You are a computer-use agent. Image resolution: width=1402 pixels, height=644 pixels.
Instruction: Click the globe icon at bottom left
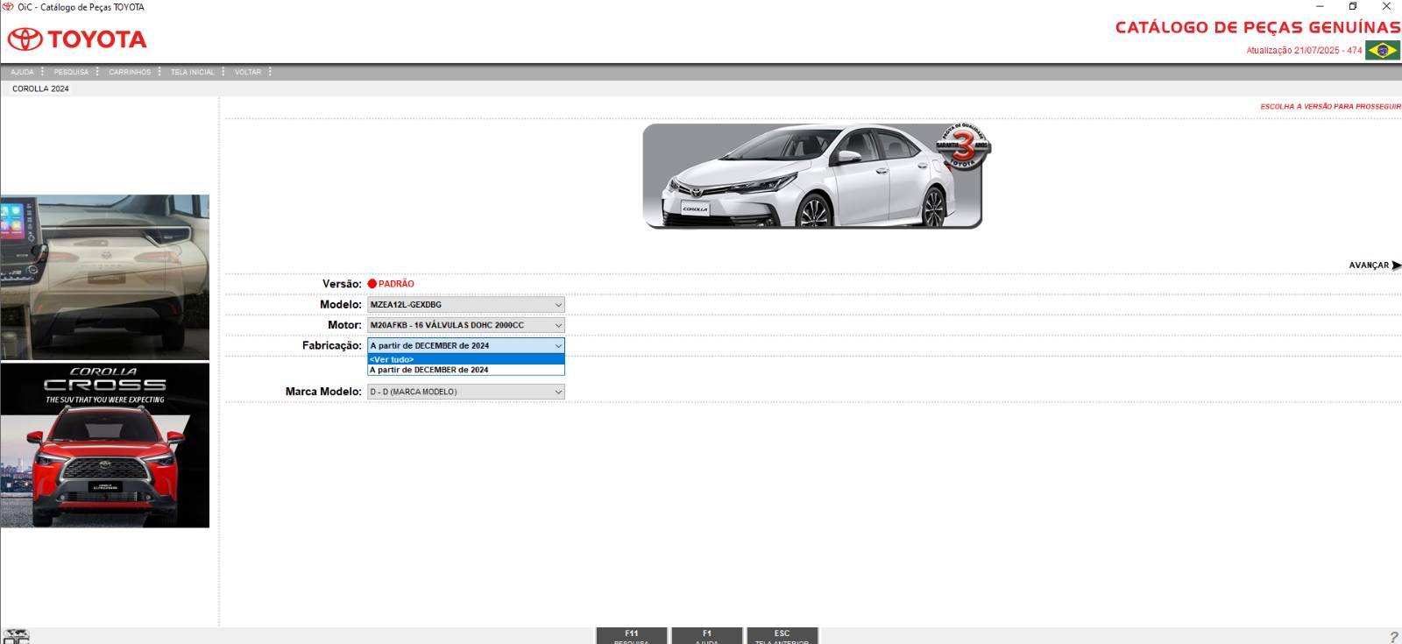click(x=16, y=636)
